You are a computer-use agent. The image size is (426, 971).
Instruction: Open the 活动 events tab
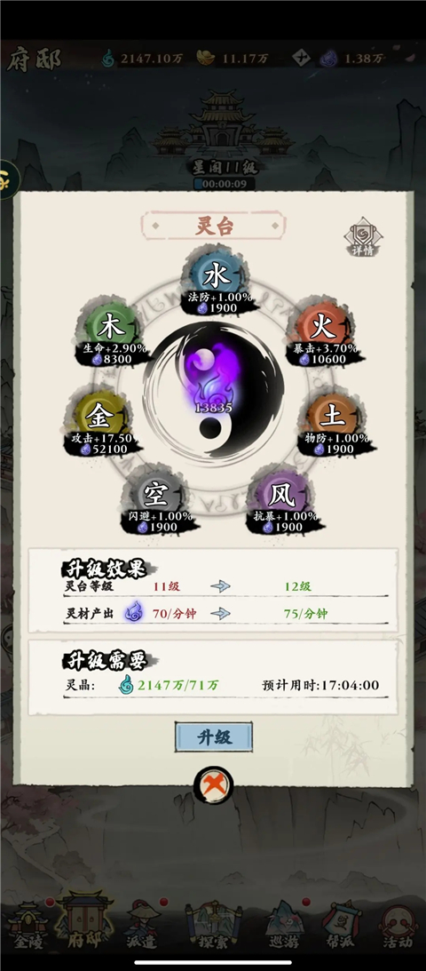pos(398,926)
